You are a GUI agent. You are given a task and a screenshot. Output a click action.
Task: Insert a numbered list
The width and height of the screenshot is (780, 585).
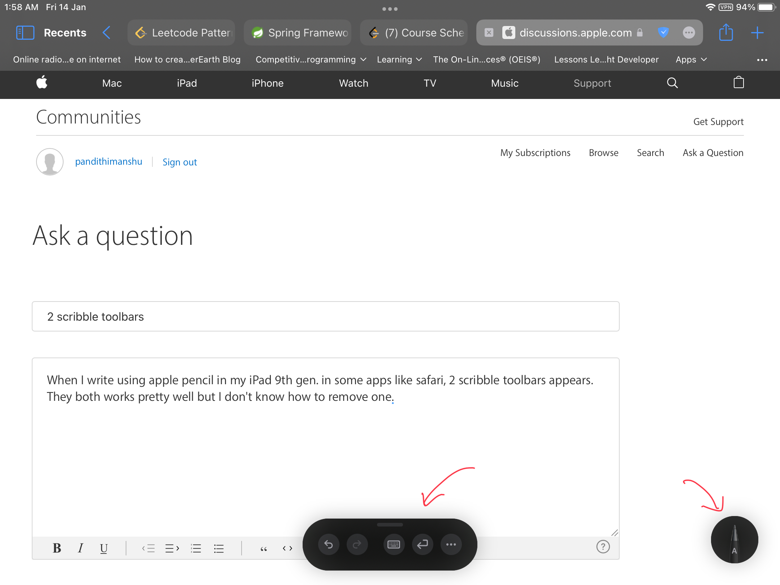tap(196, 548)
